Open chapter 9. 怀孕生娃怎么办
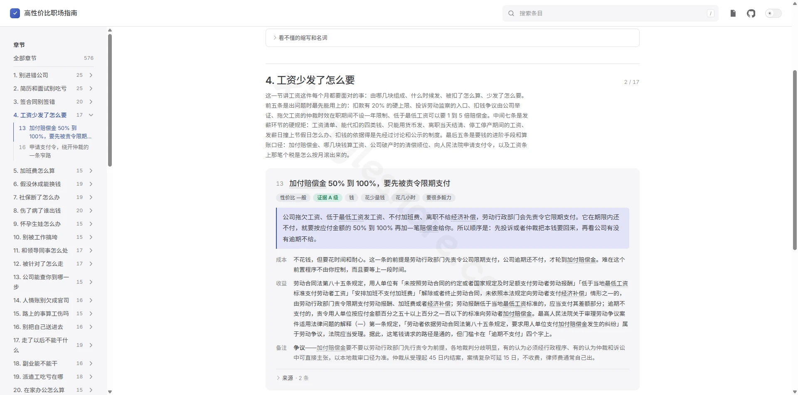The image size is (798, 395). [37, 224]
